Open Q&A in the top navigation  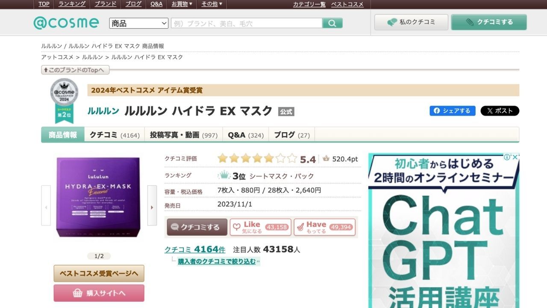(156, 4)
